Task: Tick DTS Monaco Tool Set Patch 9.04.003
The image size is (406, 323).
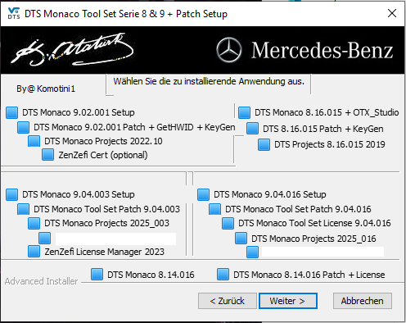Action: [x=23, y=209]
